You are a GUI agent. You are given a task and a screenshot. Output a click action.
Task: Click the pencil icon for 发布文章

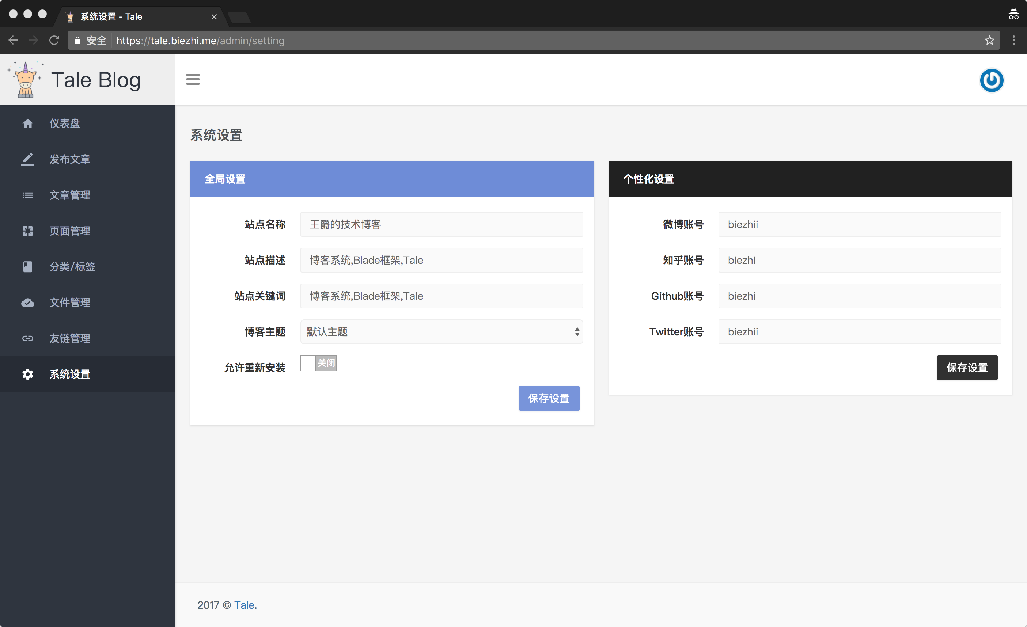[27, 159]
